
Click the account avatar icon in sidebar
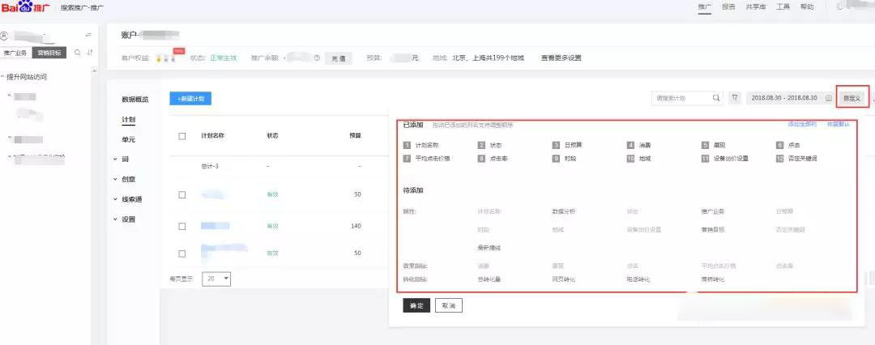[4, 35]
